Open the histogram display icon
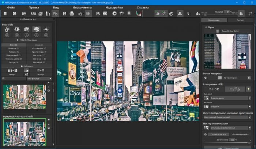 pyautogui.click(x=139, y=14)
